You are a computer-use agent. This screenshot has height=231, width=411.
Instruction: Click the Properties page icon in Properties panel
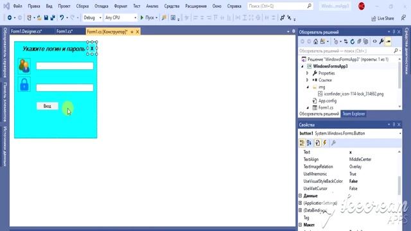(317, 142)
